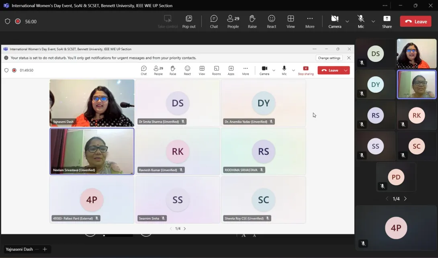Image resolution: width=438 pixels, height=258 pixels.
Task: Click Change settings in notification banner
Action: tap(329, 58)
